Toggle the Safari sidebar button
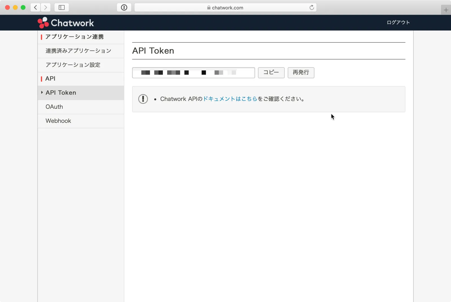Screen dimensions: 451x302 point(62,8)
